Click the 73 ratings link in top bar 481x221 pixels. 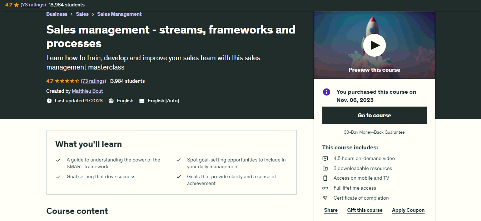click(33, 5)
